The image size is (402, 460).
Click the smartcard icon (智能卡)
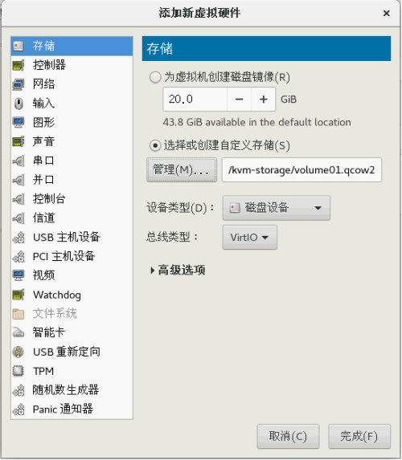18,332
